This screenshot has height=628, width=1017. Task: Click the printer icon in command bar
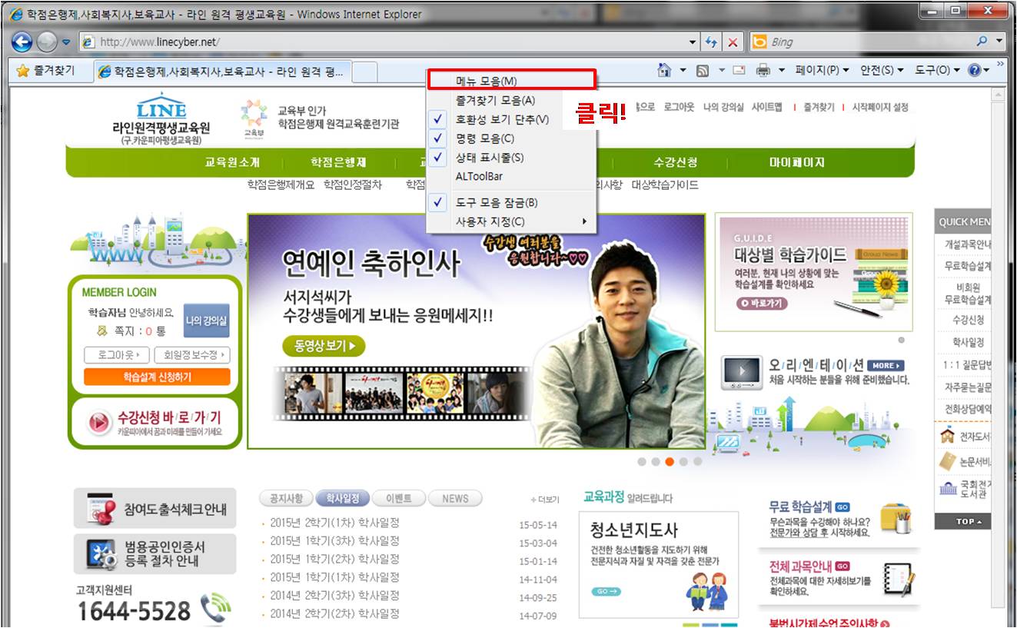click(x=763, y=71)
